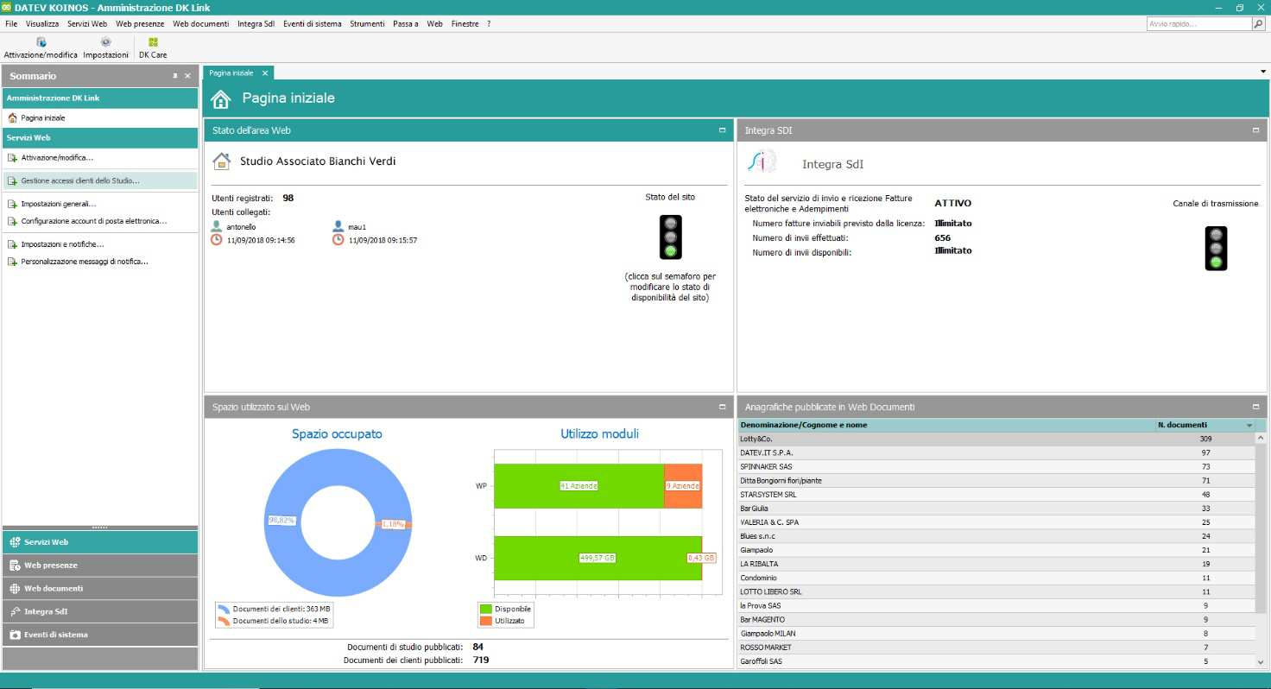Click the home icon beside Pagina iniziale header
The height and width of the screenshot is (689, 1271).
tap(221, 98)
